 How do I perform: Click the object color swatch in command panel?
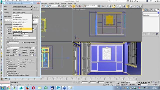point(158,13)
